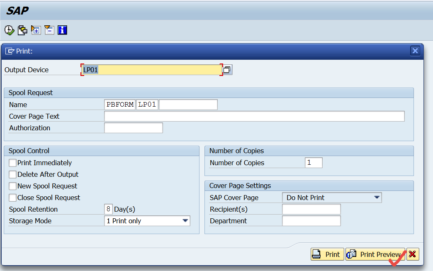
Task: Click the red X cancel icon in dialog footer
Action: [x=413, y=254]
